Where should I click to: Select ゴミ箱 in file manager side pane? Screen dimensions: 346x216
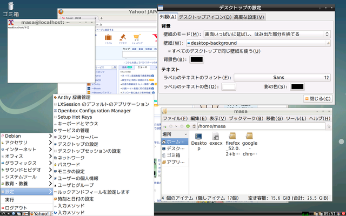pos(175,155)
